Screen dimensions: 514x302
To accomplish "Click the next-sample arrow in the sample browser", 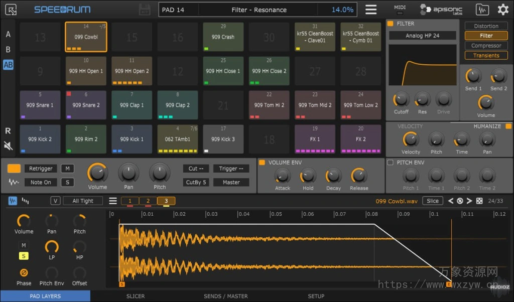I will click(469, 201).
